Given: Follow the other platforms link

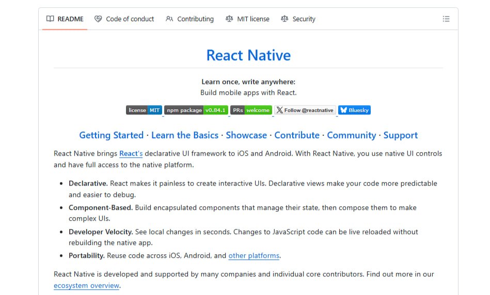Looking at the screenshot, I should [x=254, y=256].
